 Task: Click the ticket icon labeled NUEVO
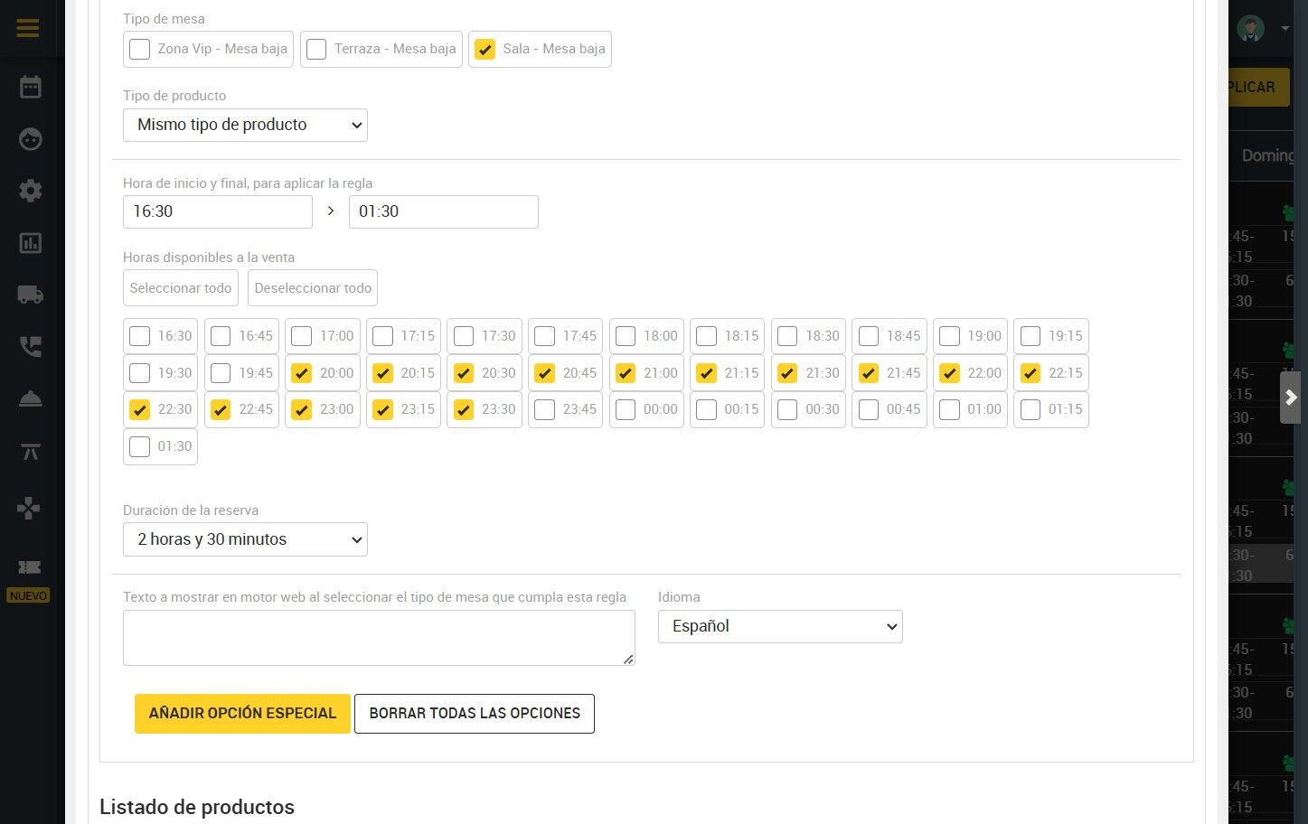pyautogui.click(x=29, y=567)
